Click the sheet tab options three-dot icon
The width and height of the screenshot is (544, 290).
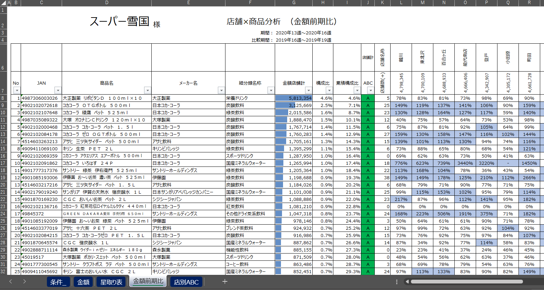pyautogui.click(x=397, y=282)
